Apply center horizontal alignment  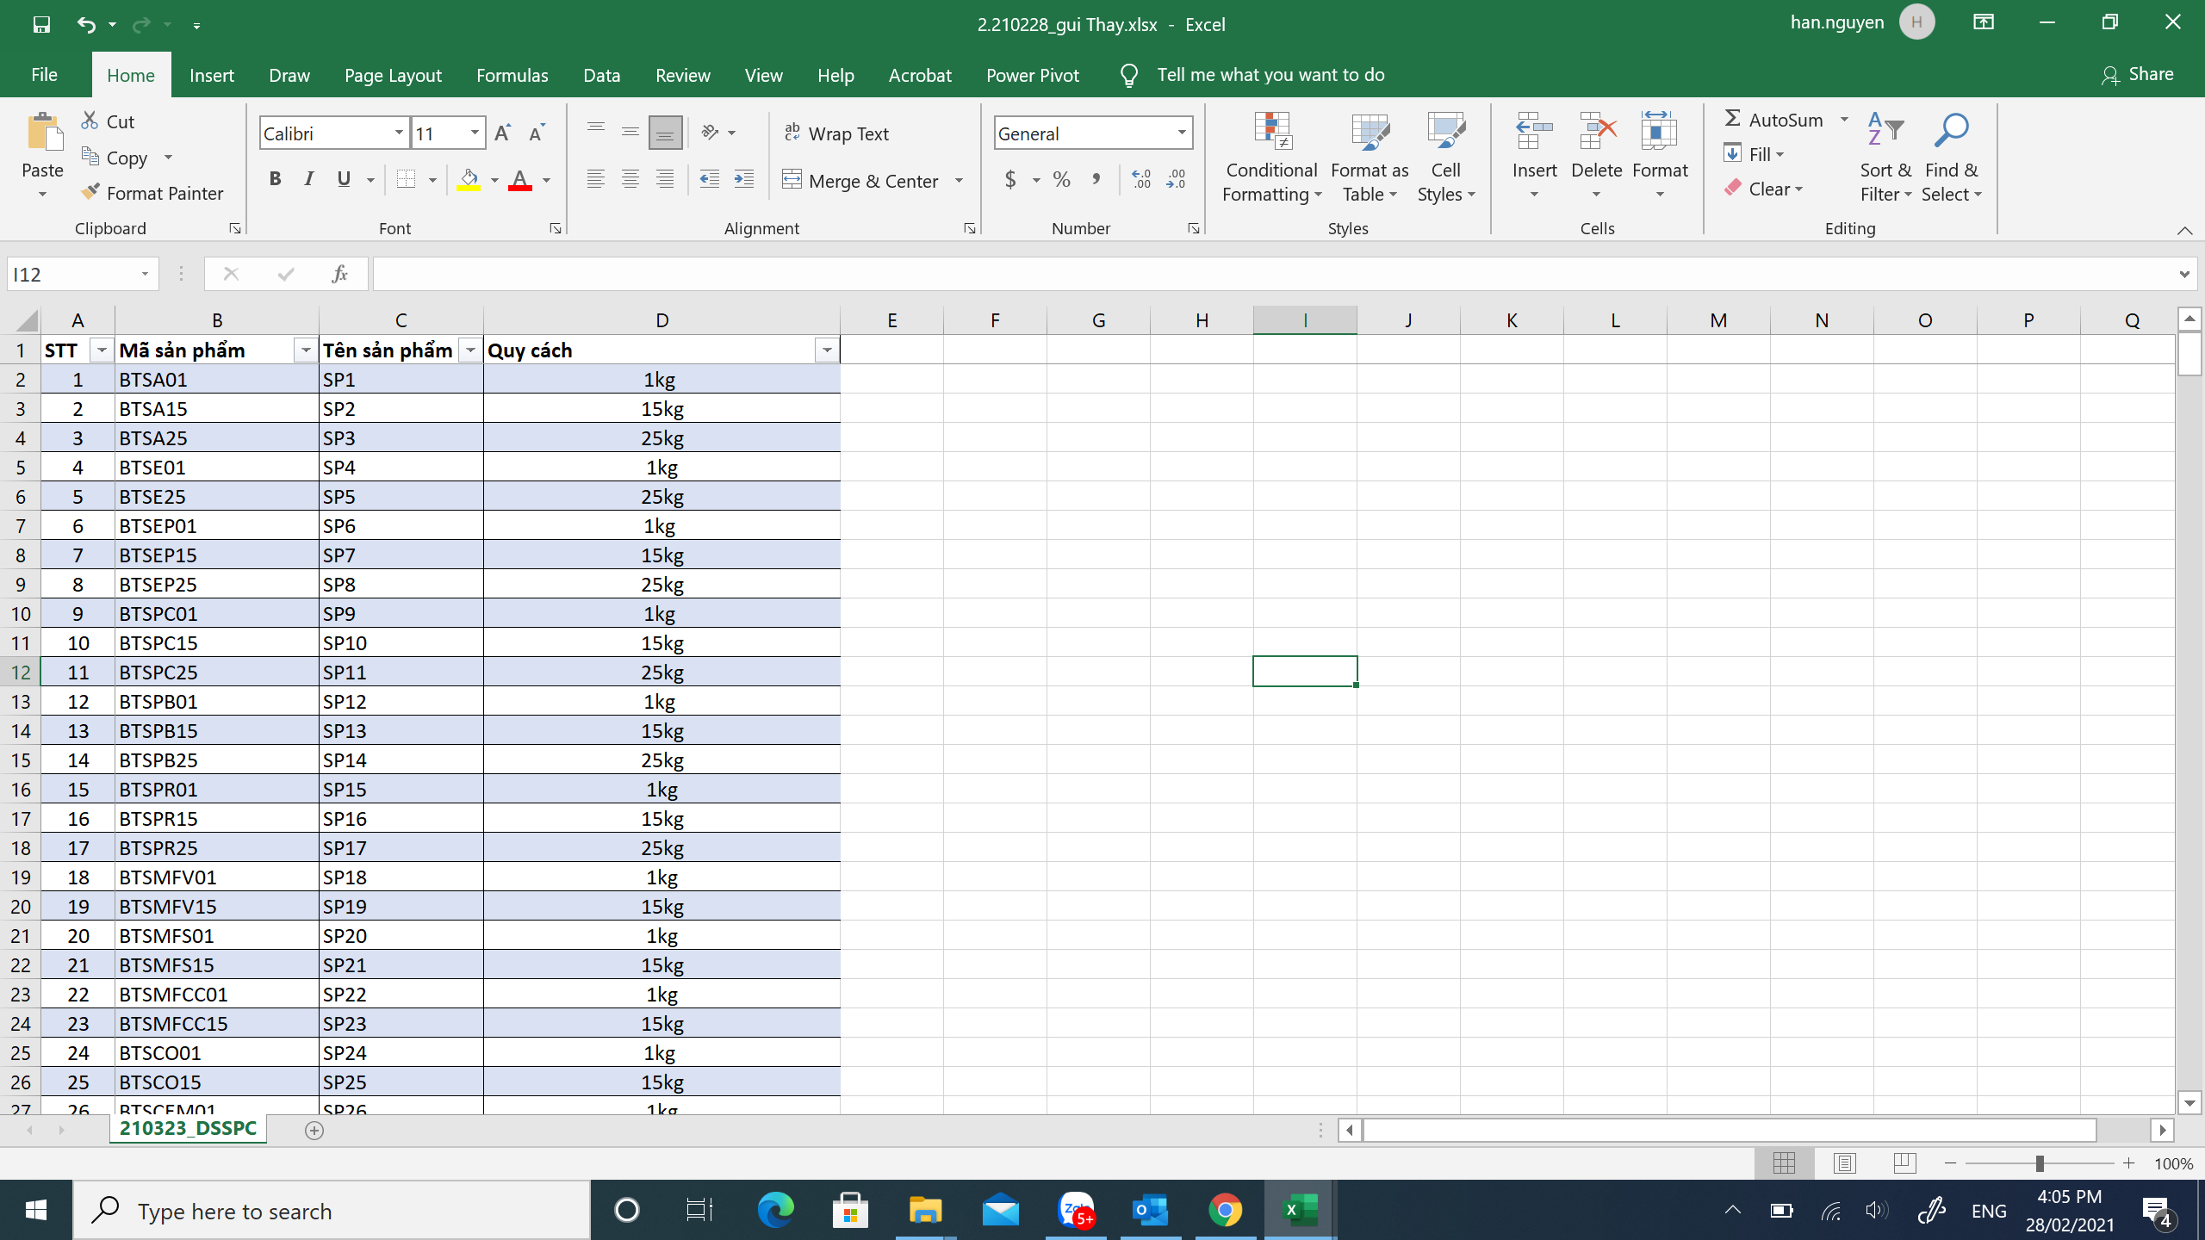coord(630,179)
